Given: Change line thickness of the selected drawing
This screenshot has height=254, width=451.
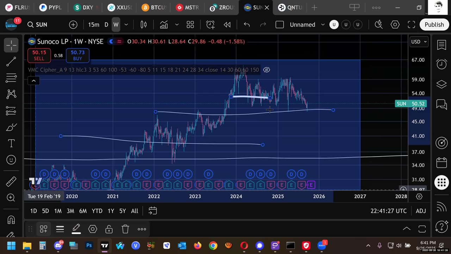Looking at the screenshot, I should [60, 229].
